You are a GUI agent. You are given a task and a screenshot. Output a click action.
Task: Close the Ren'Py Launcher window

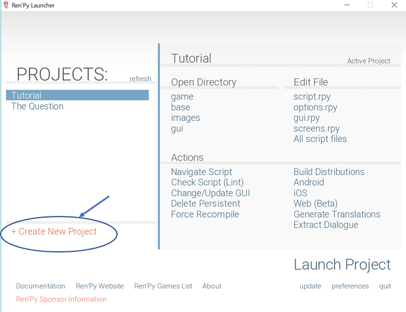point(394,5)
